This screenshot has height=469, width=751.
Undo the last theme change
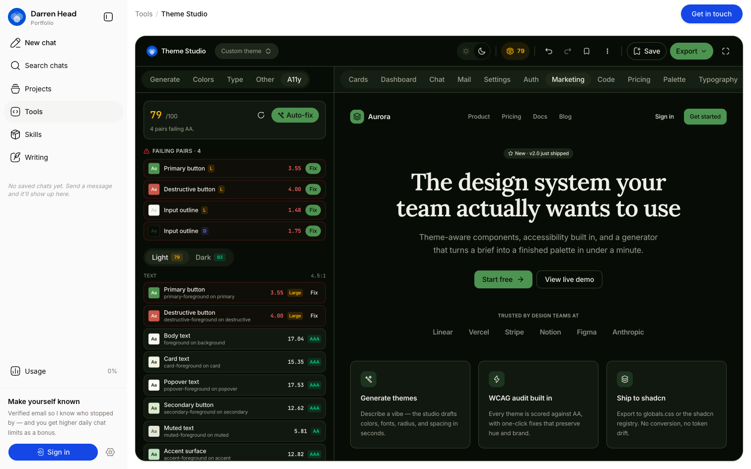549,51
